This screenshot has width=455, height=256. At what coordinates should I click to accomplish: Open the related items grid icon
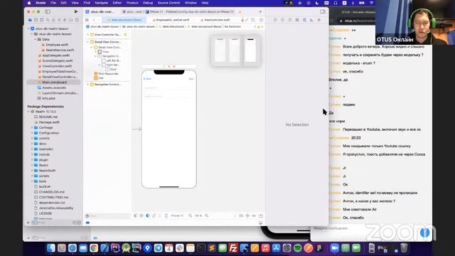pyautogui.click(x=87, y=20)
